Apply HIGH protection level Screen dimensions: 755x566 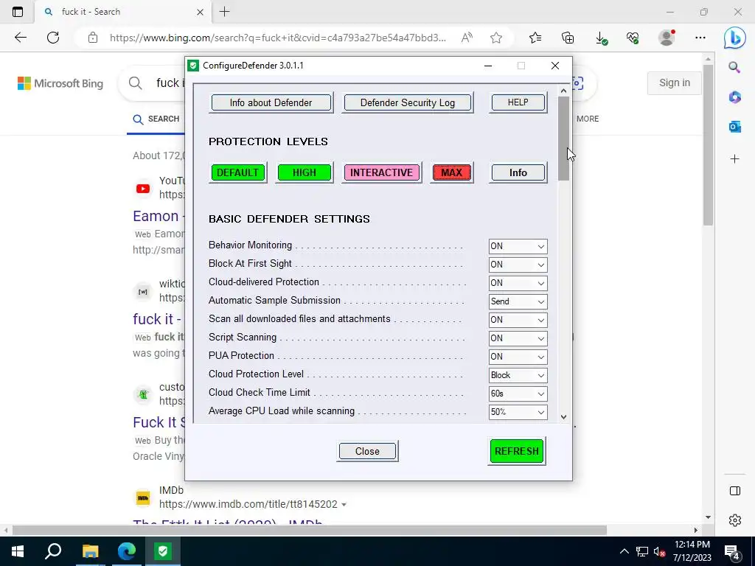point(305,172)
